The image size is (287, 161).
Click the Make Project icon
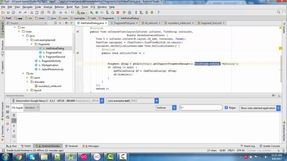(73, 13)
